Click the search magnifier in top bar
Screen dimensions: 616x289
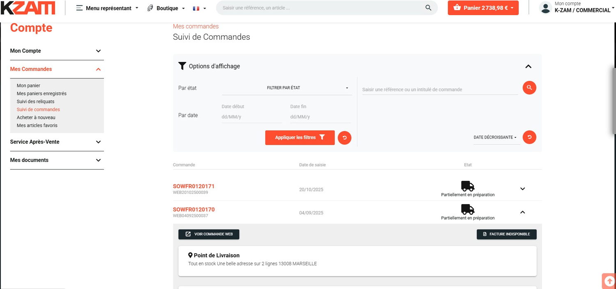(428, 8)
